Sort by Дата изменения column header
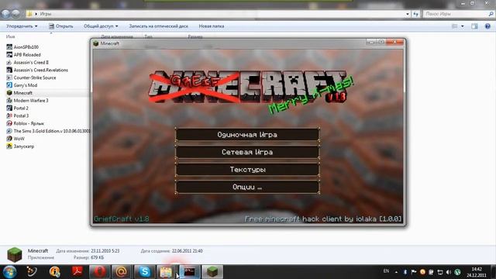Screen dimensions: 496x279 [x=117, y=36]
